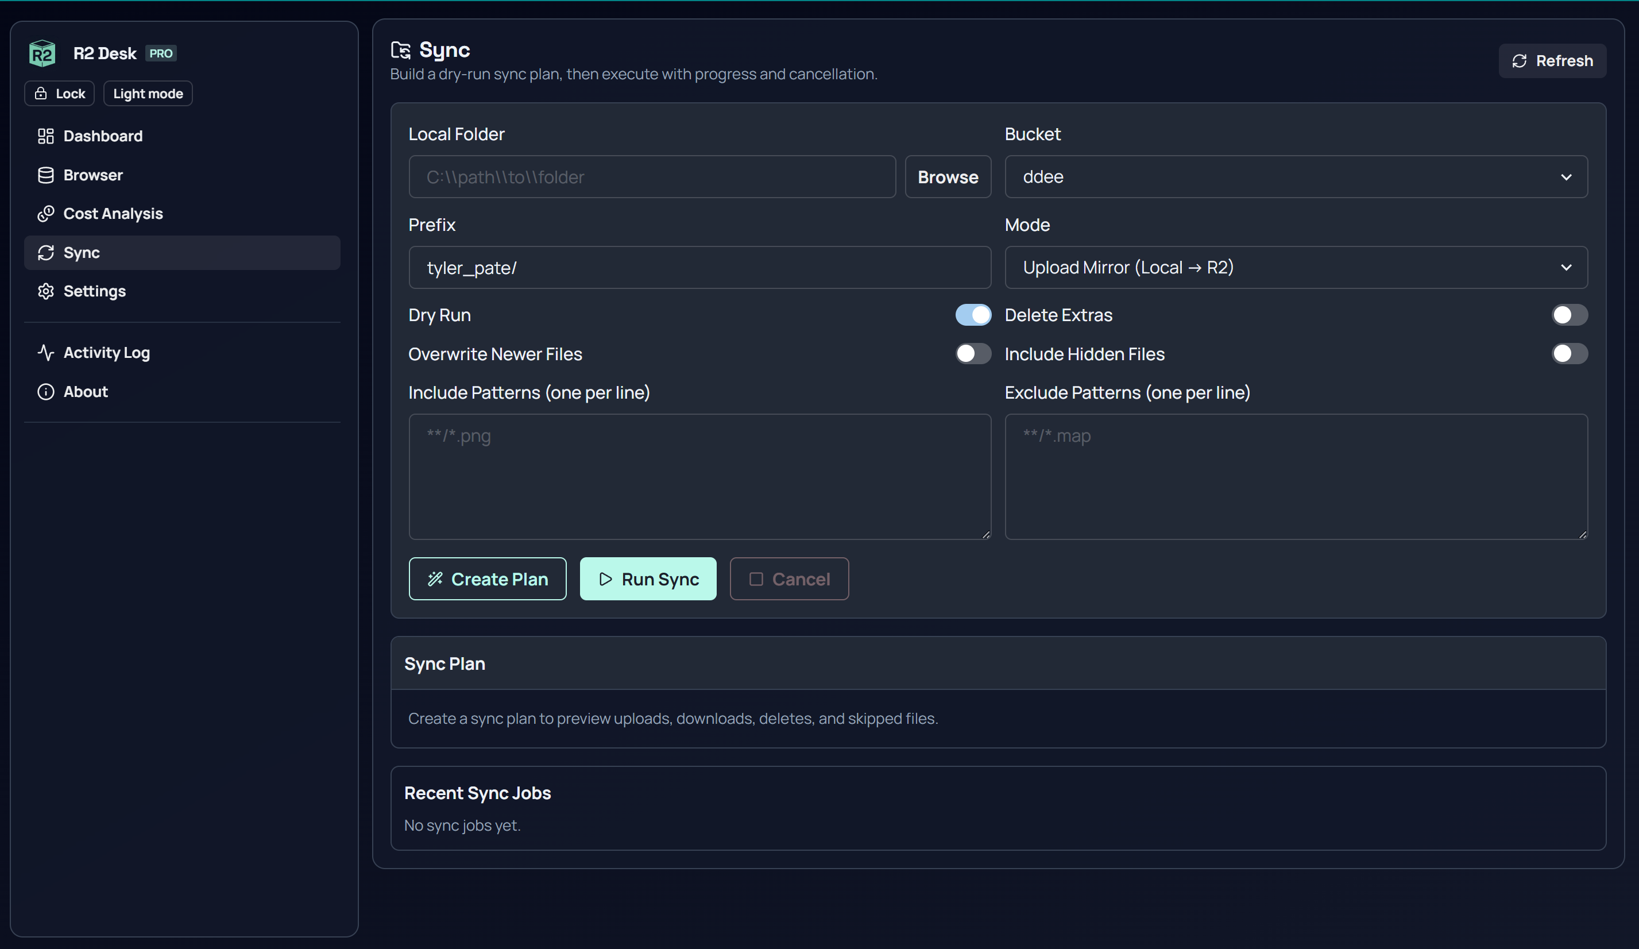Expand the Mode dropdown chevron
1639x949 pixels.
point(1566,267)
